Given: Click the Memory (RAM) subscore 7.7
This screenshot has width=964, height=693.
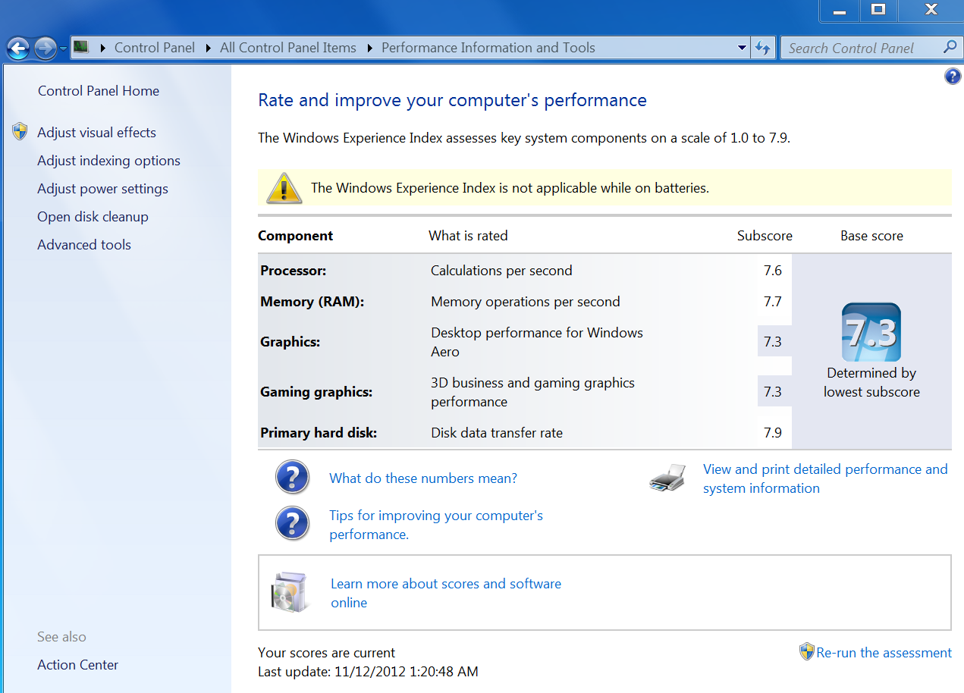Looking at the screenshot, I should 773,302.
